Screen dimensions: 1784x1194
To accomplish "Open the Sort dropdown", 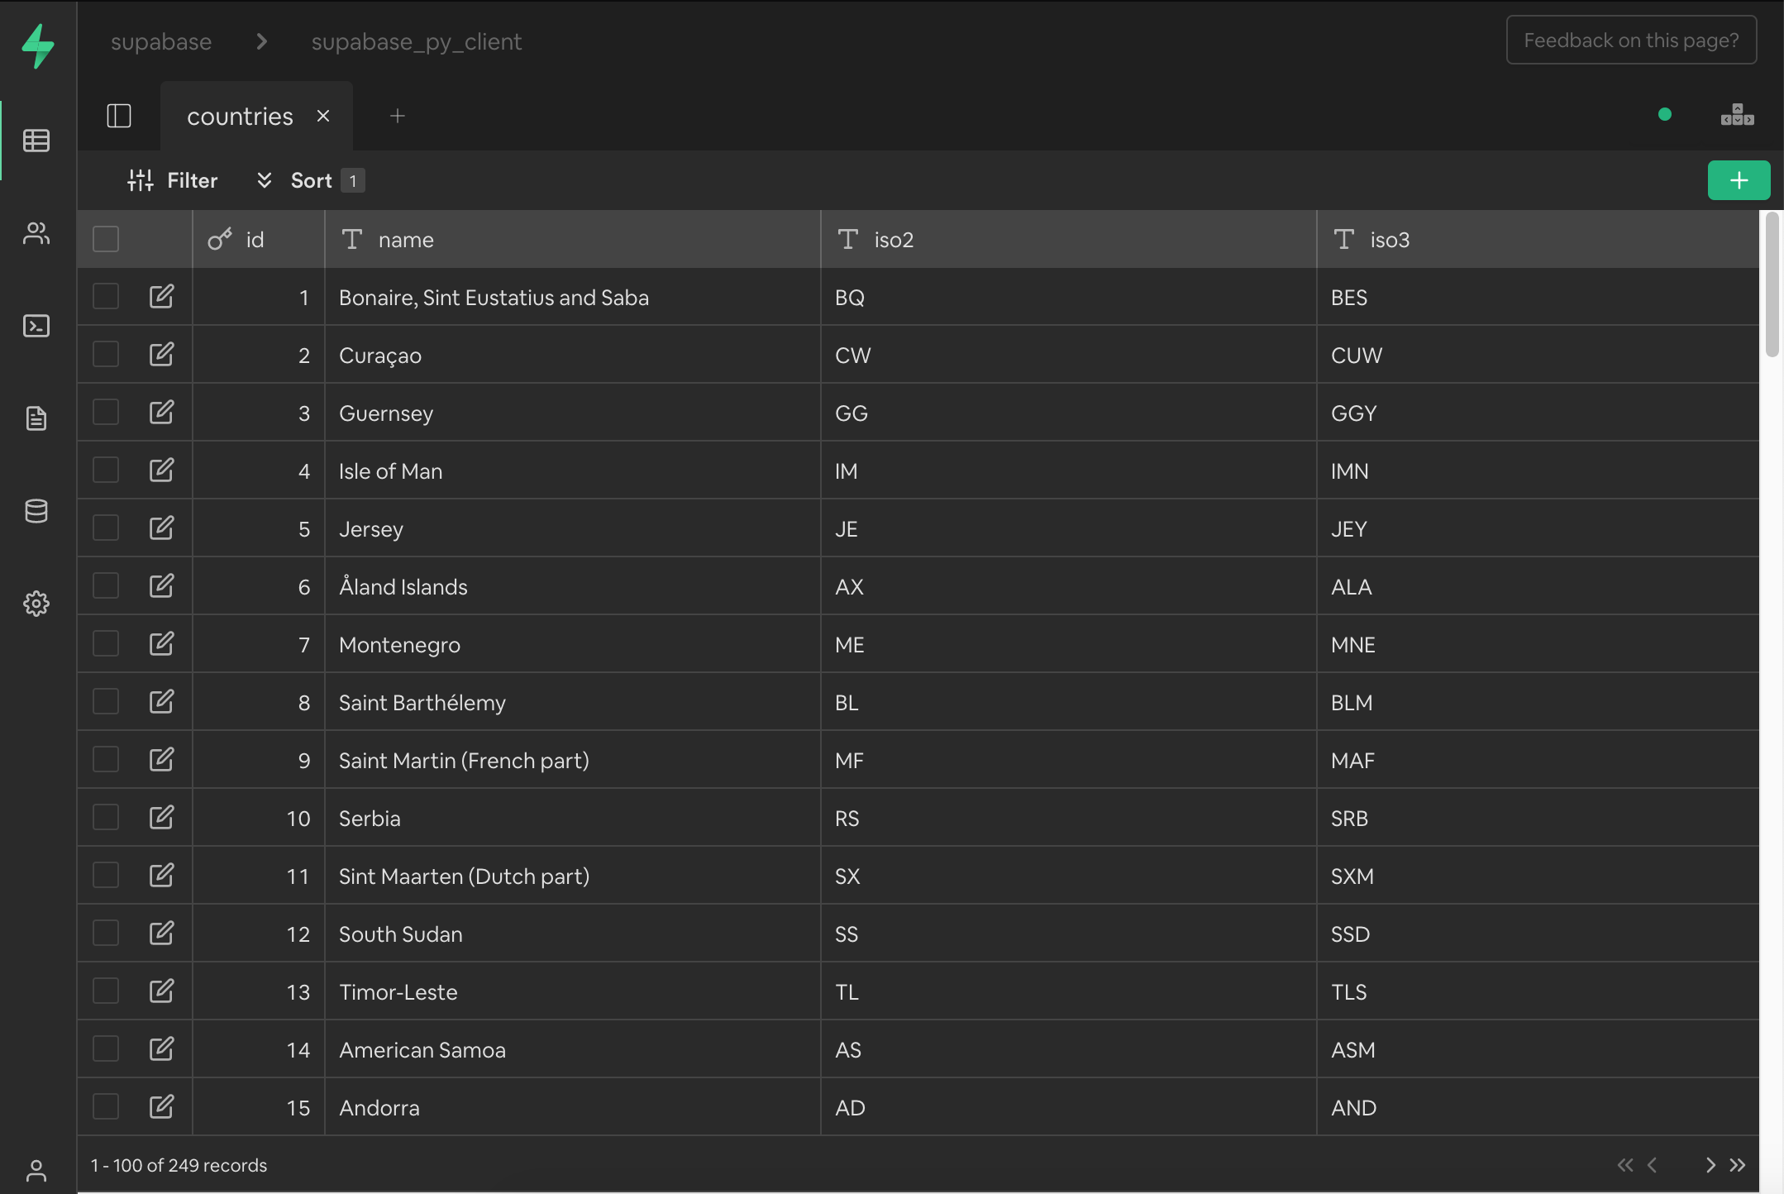I will pyautogui.click(x=310, y=180).
